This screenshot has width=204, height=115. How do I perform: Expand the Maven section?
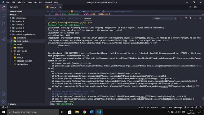tap(26, 104)
